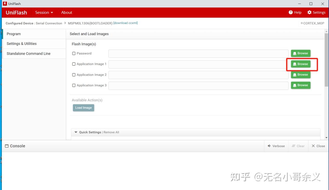Viewport: 329px width, 190px height.
Task: Click the X icon to close the Console
Action: pyautogui.click(x=313, y=146)
